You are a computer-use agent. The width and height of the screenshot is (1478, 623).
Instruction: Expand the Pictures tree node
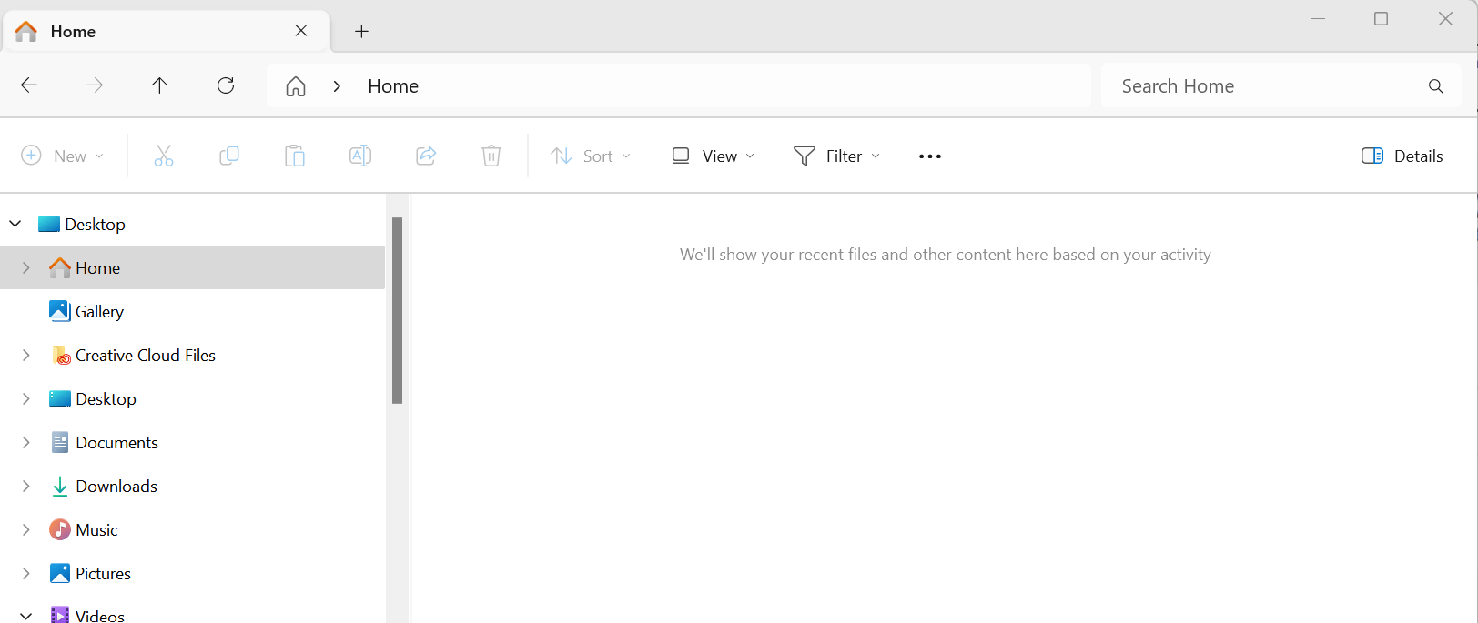pos(26,573)
